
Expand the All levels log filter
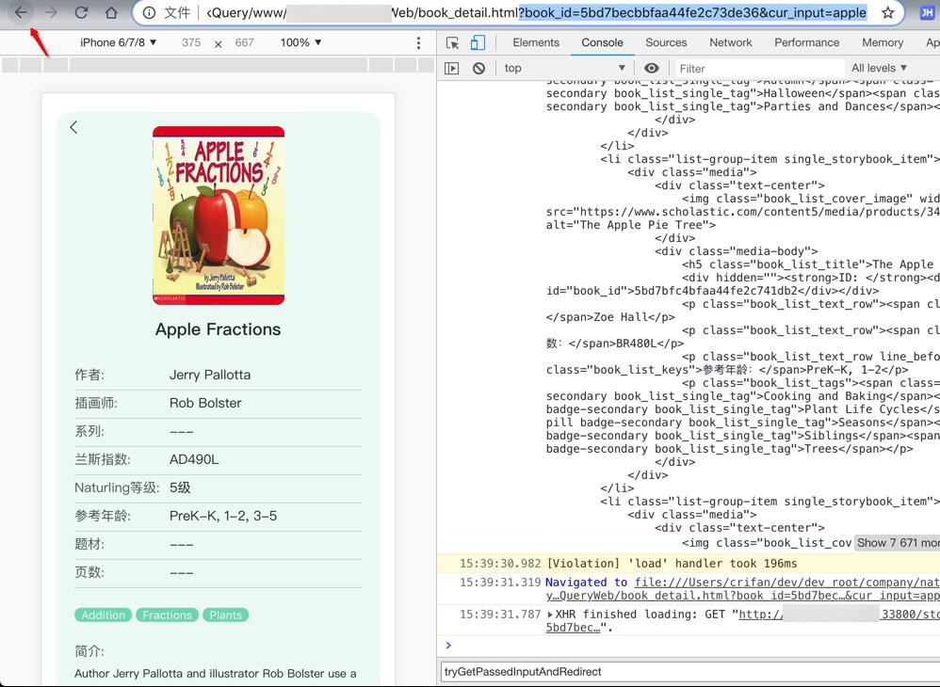click(879, 68)
